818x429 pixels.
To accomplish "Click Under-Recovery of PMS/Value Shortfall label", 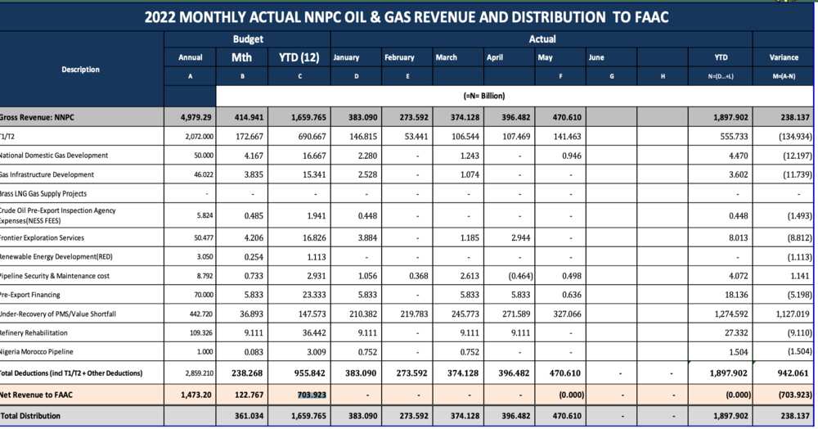I will [x=58, y=314].
